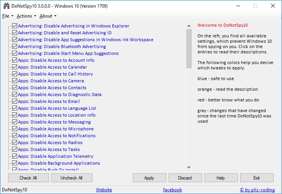The height and width of the screenshot is (194, 282).
Task: Open the About menu
Action: 48,16
